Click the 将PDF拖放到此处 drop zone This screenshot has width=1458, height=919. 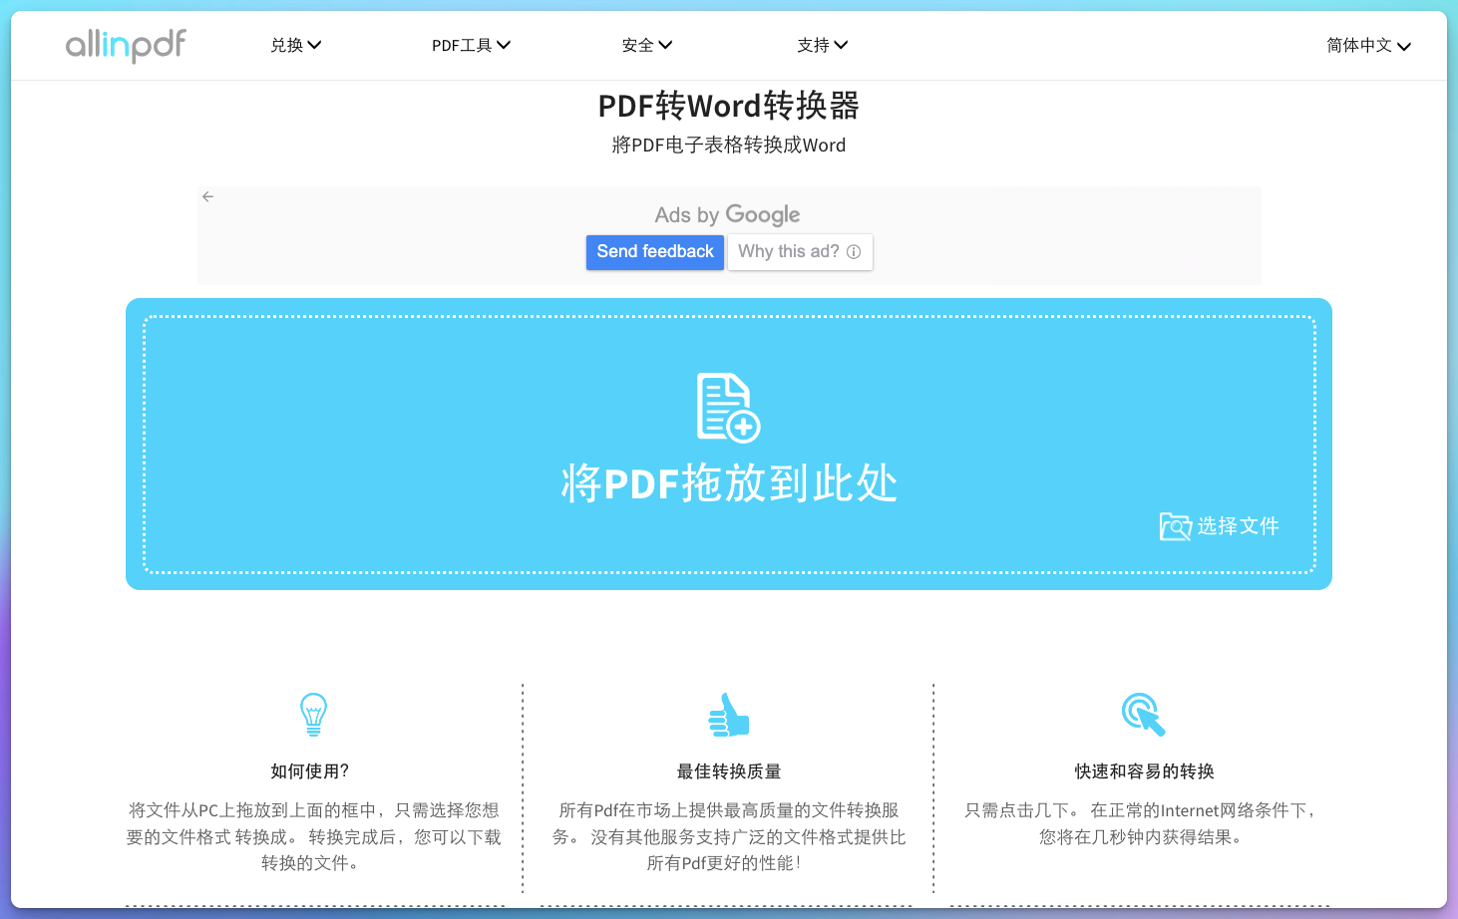click(728, 446)
